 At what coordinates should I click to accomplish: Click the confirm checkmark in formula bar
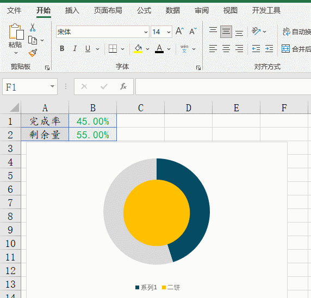click(x=104, y=86)
